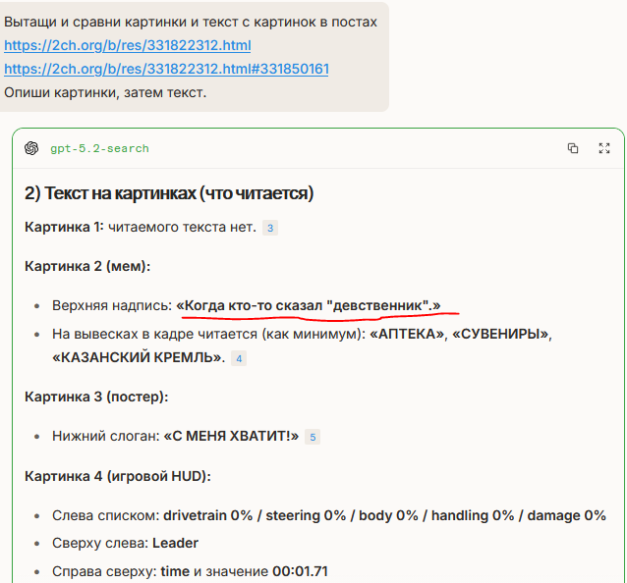Screen dimensions: 627x583
Task: Click the time value 00:01.71
Action: (300, 571)
